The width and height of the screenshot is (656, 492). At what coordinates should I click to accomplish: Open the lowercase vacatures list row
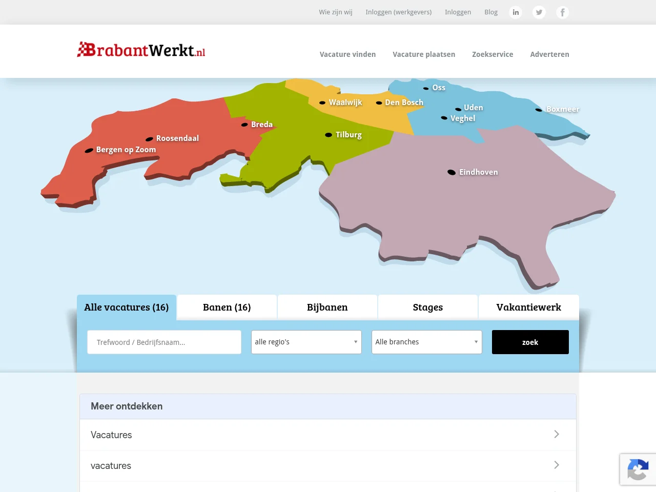pos(328,466)
